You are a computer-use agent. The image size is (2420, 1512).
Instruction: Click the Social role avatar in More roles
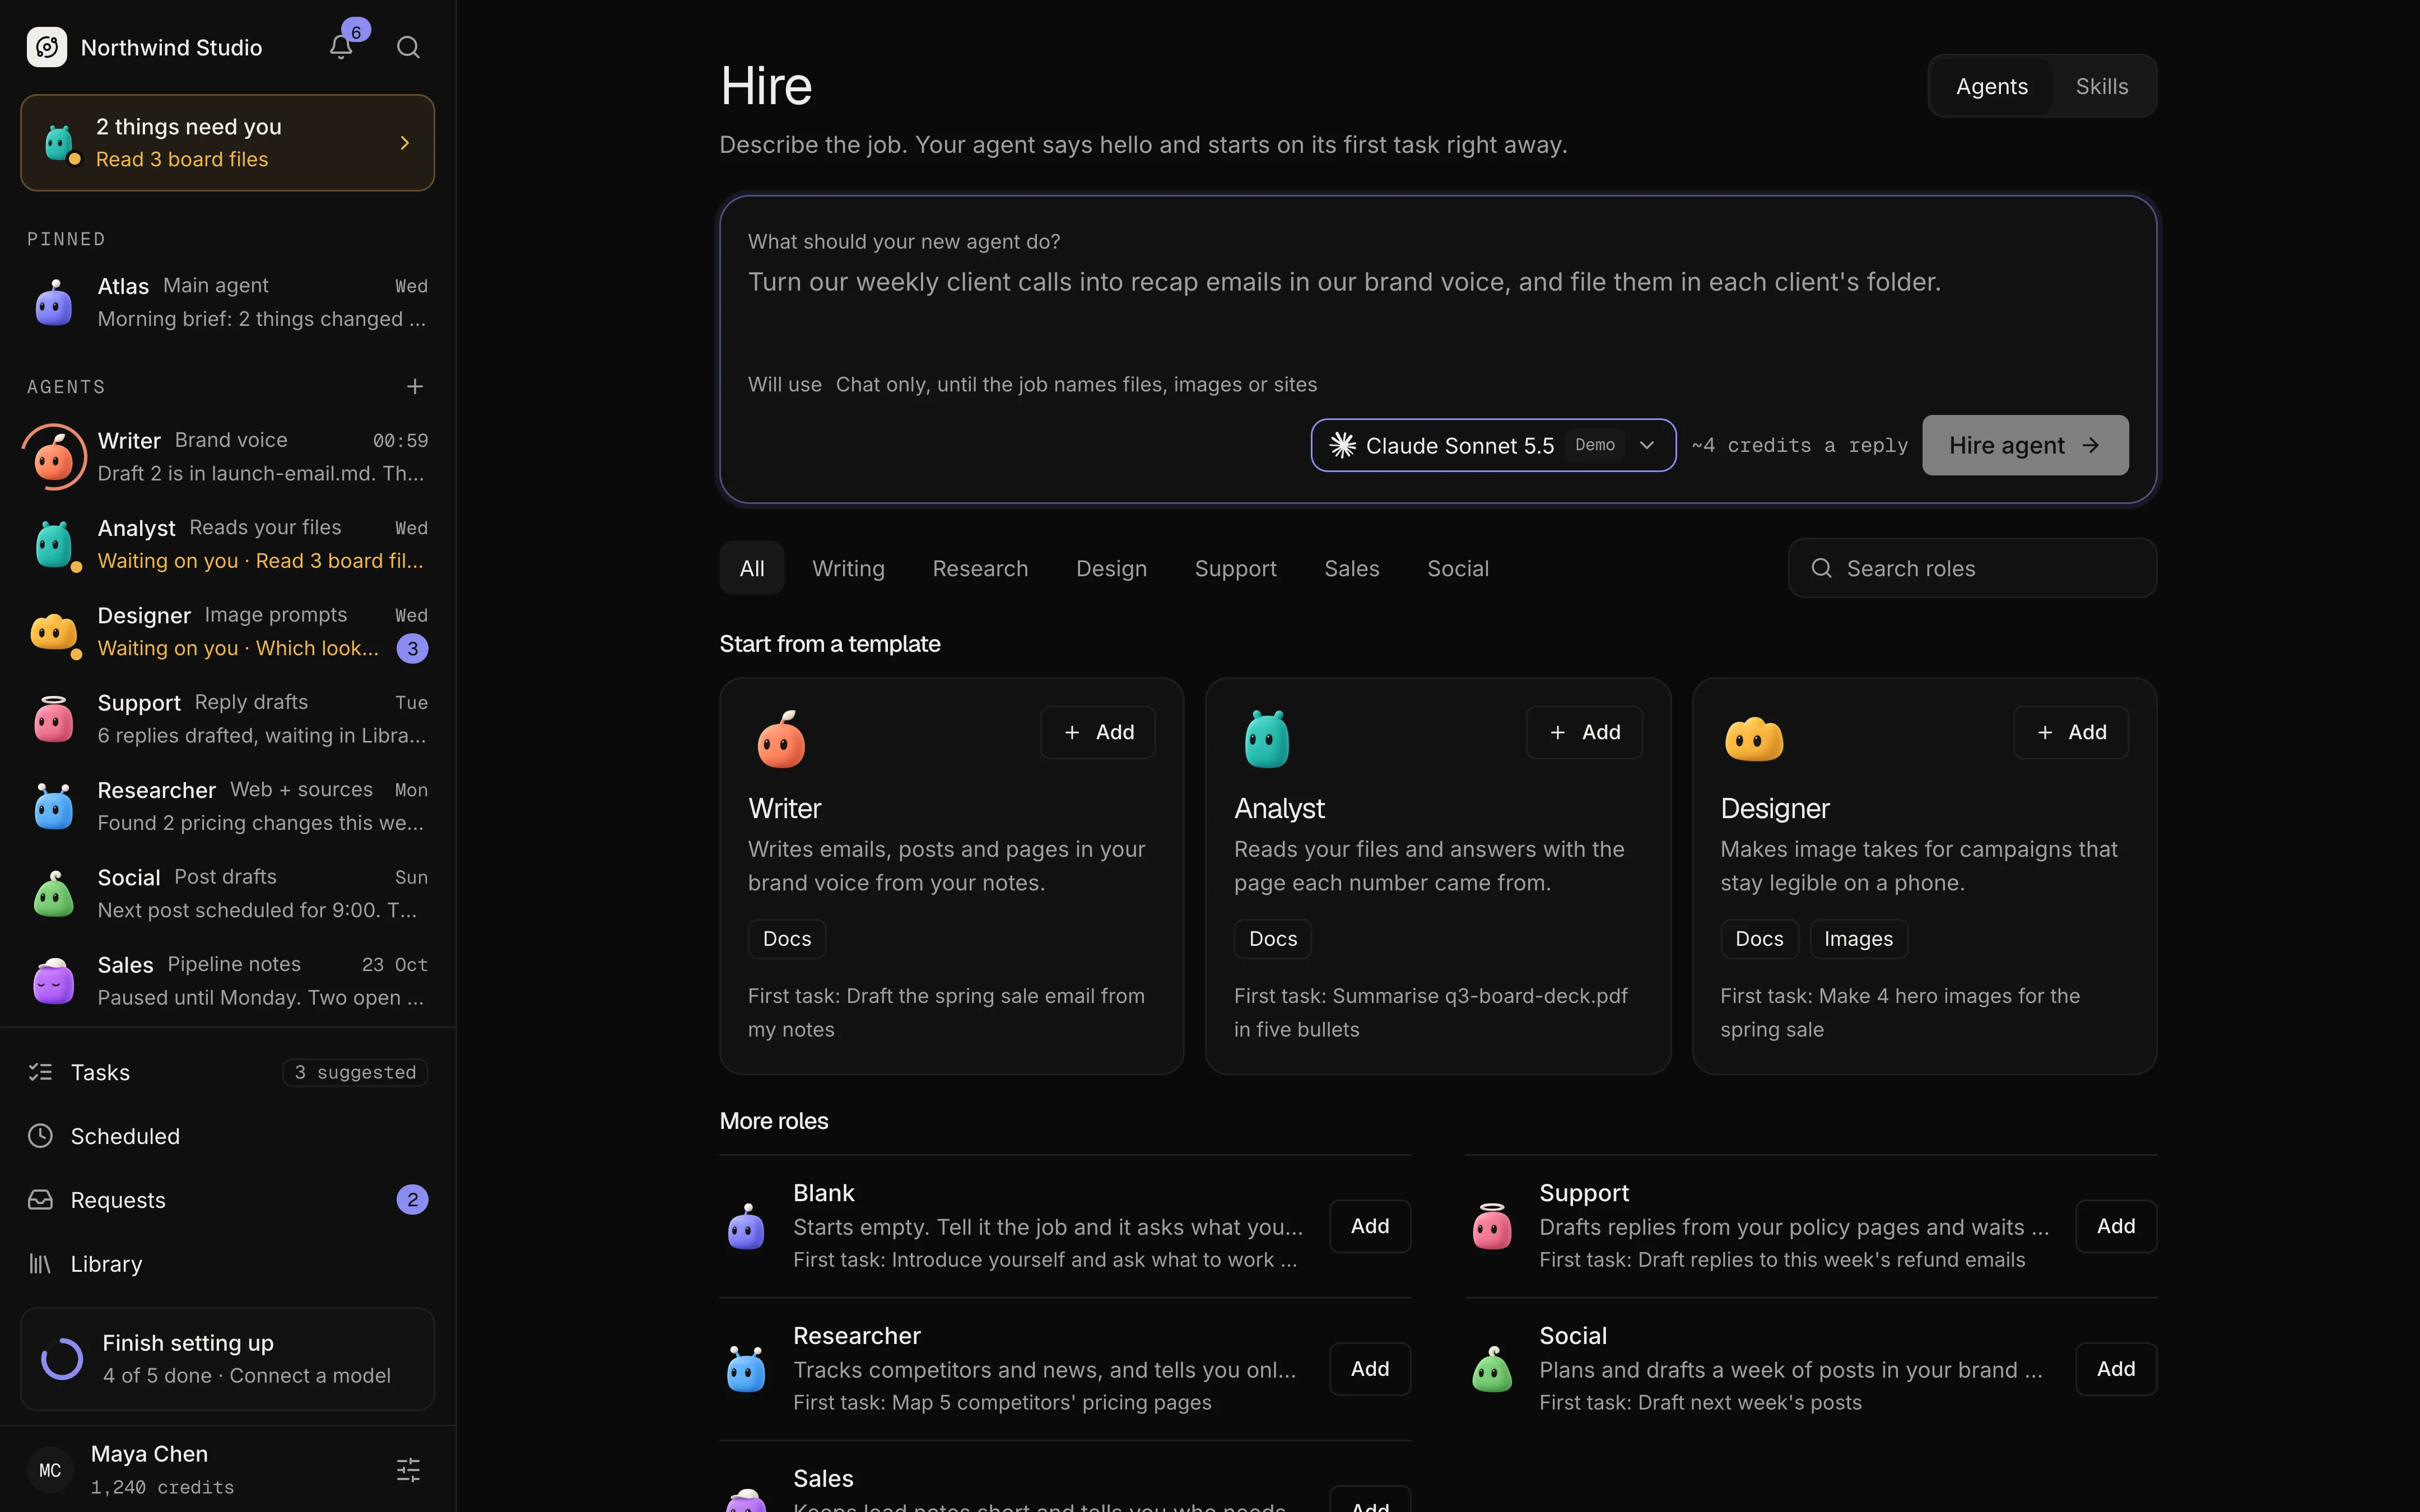tap(1492, 1369)
